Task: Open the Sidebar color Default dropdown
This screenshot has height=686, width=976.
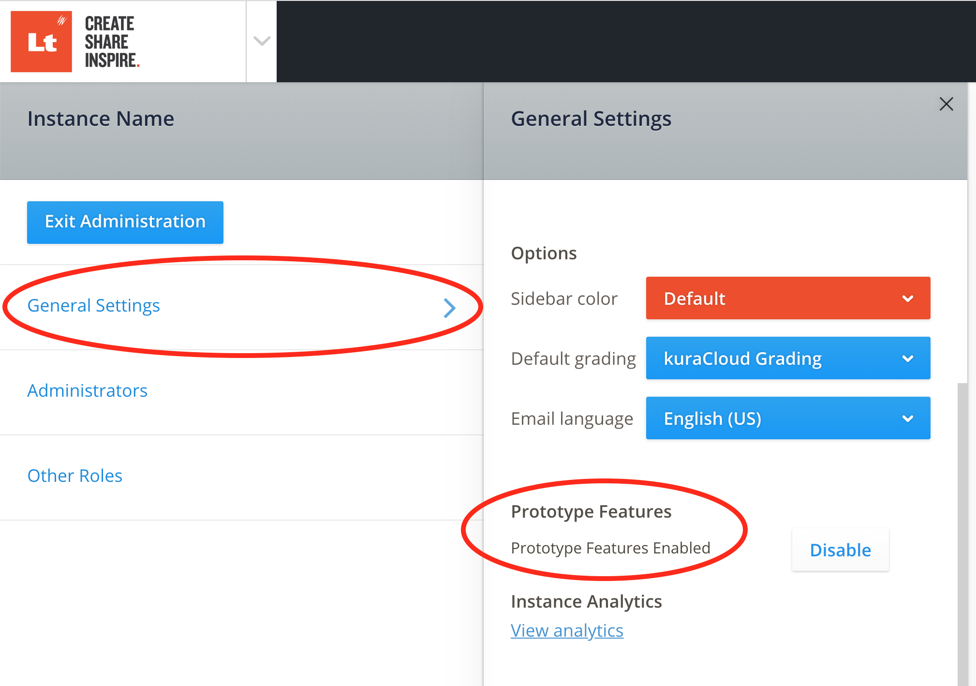Action: coord(774,298)
